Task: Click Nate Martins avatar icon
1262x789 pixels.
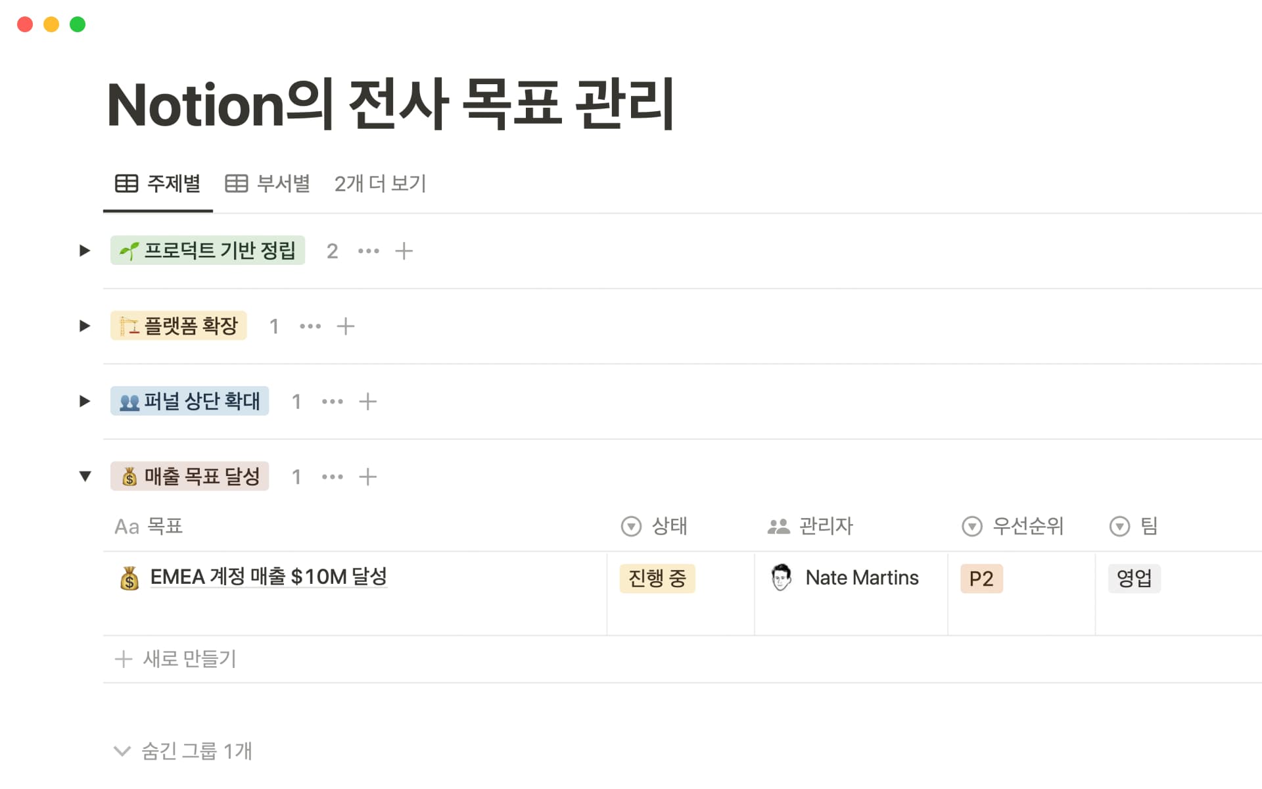Action: point(781,577)
